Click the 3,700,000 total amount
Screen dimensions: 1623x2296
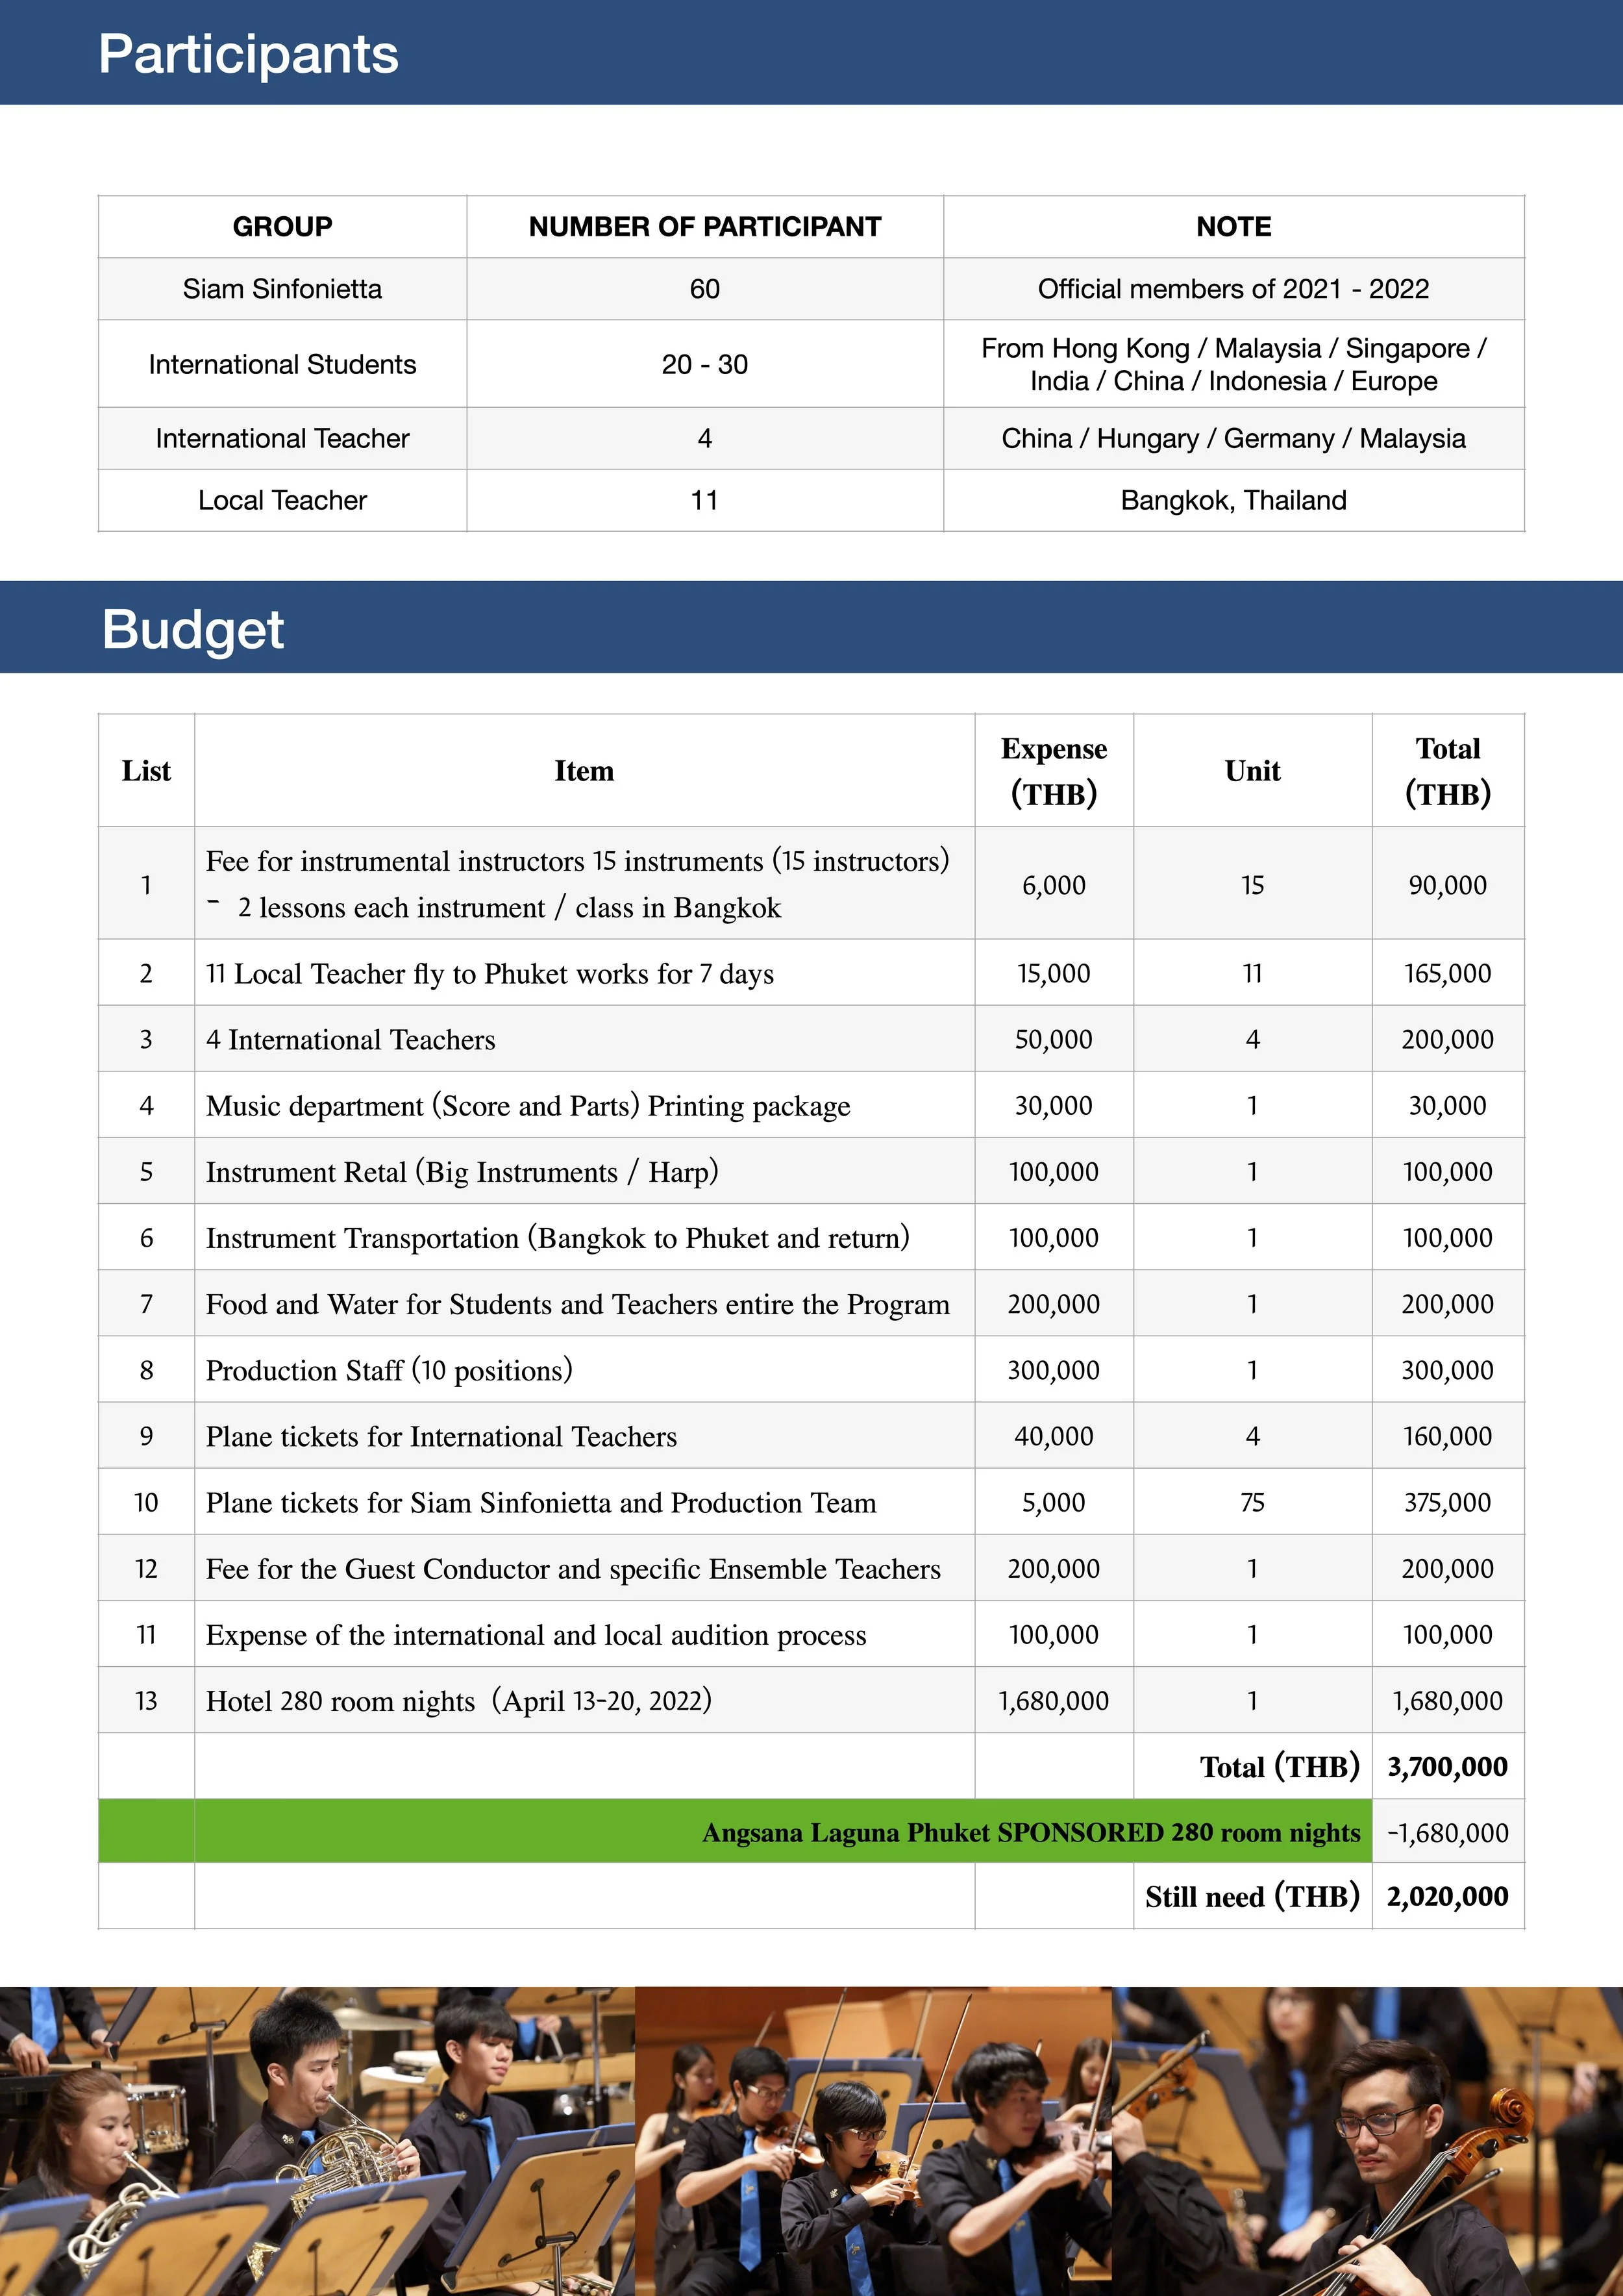coord(1447,1767)
